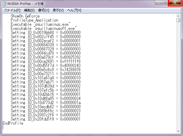The width and height of the screenshot is (183, 136).
Task: Click Setting ID_0x107d639d line
Action: 46,86
